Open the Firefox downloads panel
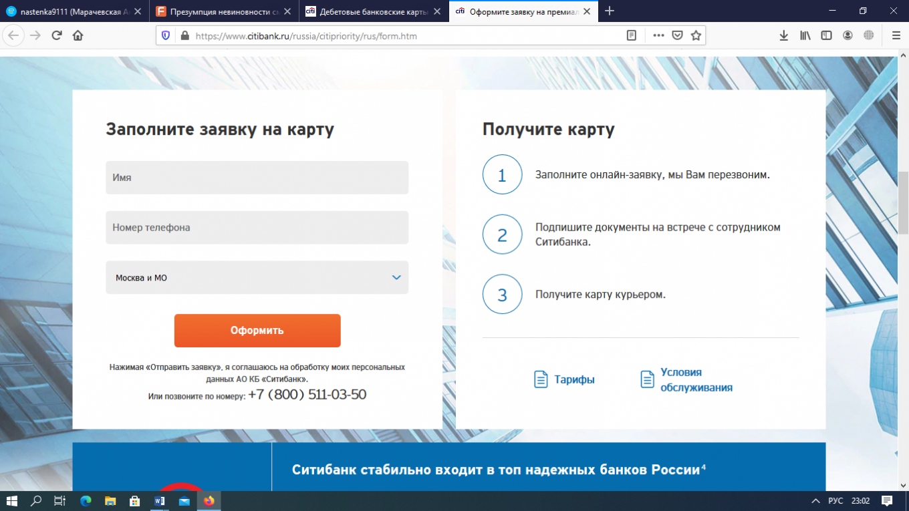Image resolution: width=909 pixels, height=511 pixels. [x=784, y=36]
